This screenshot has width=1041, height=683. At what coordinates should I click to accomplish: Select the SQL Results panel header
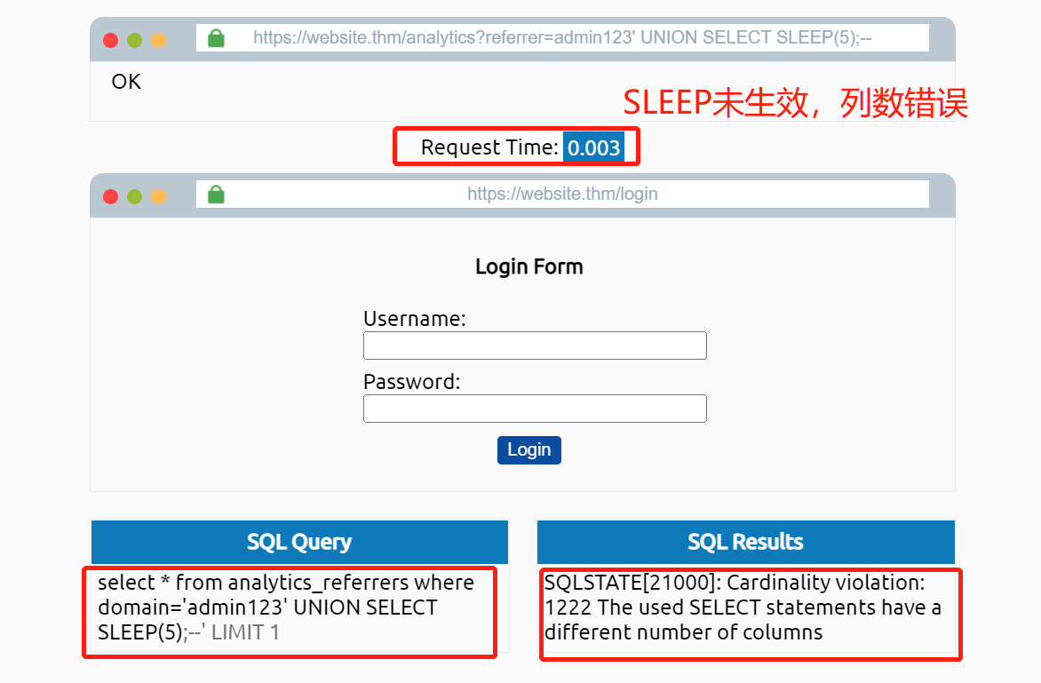click(x=745, y=542)
